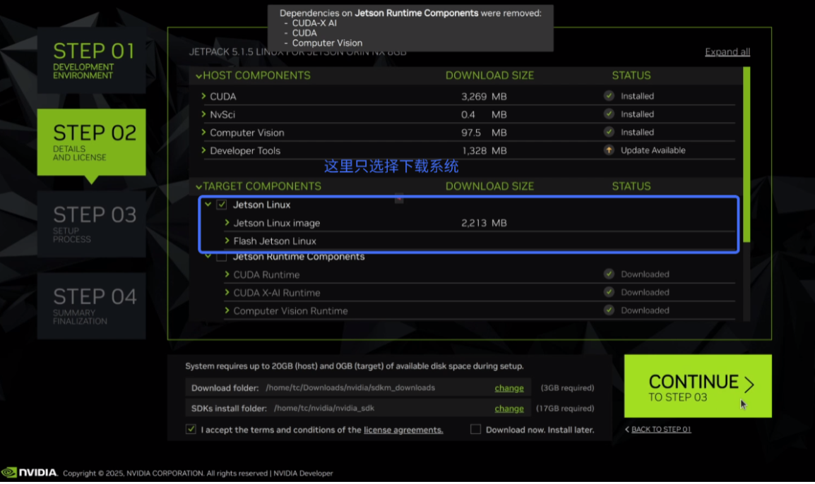Expand the NvSci row
The width and height of the screenshot is (815, 484).
(203, 114)
